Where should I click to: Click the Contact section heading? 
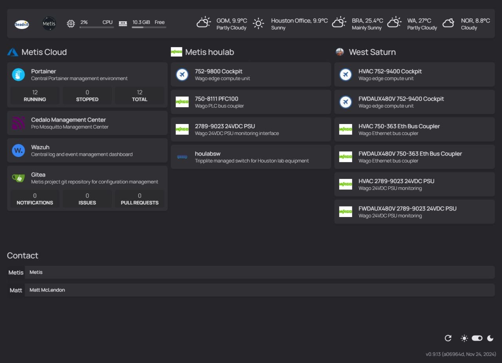point(23,255)
